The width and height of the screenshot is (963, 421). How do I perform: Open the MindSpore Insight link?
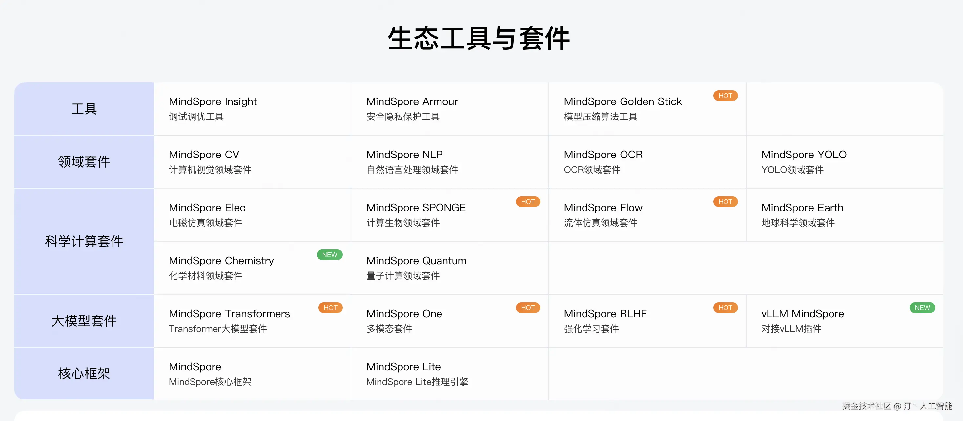[x=212, y=101]
